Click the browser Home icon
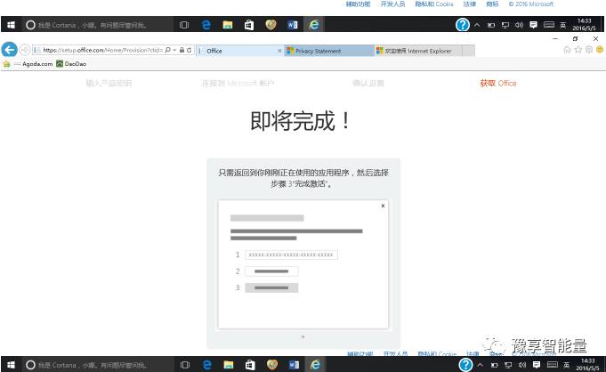Viewport: 606px width, 372px height. [x=568, y=50]
